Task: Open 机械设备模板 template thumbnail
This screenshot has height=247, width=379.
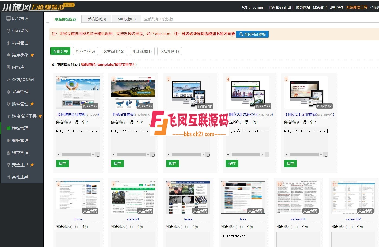Action: point(133,93)
